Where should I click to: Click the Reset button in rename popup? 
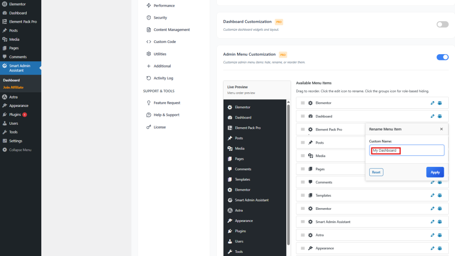[376, 172]
